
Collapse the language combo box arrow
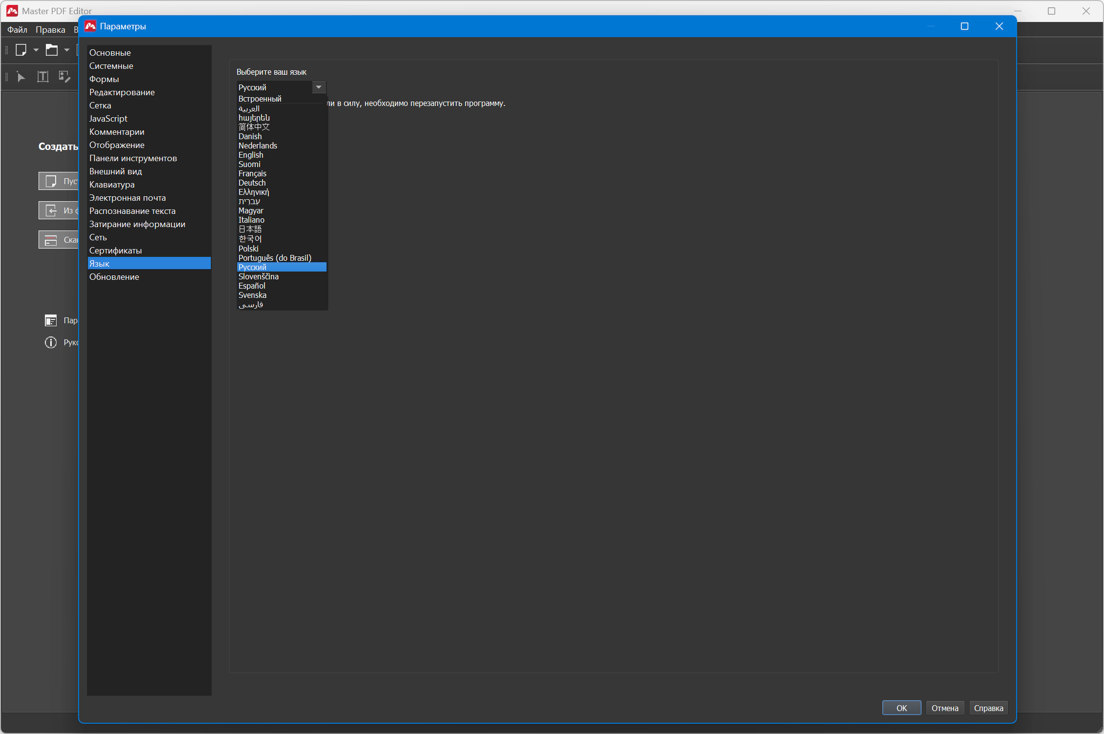(x=319, y=87)
